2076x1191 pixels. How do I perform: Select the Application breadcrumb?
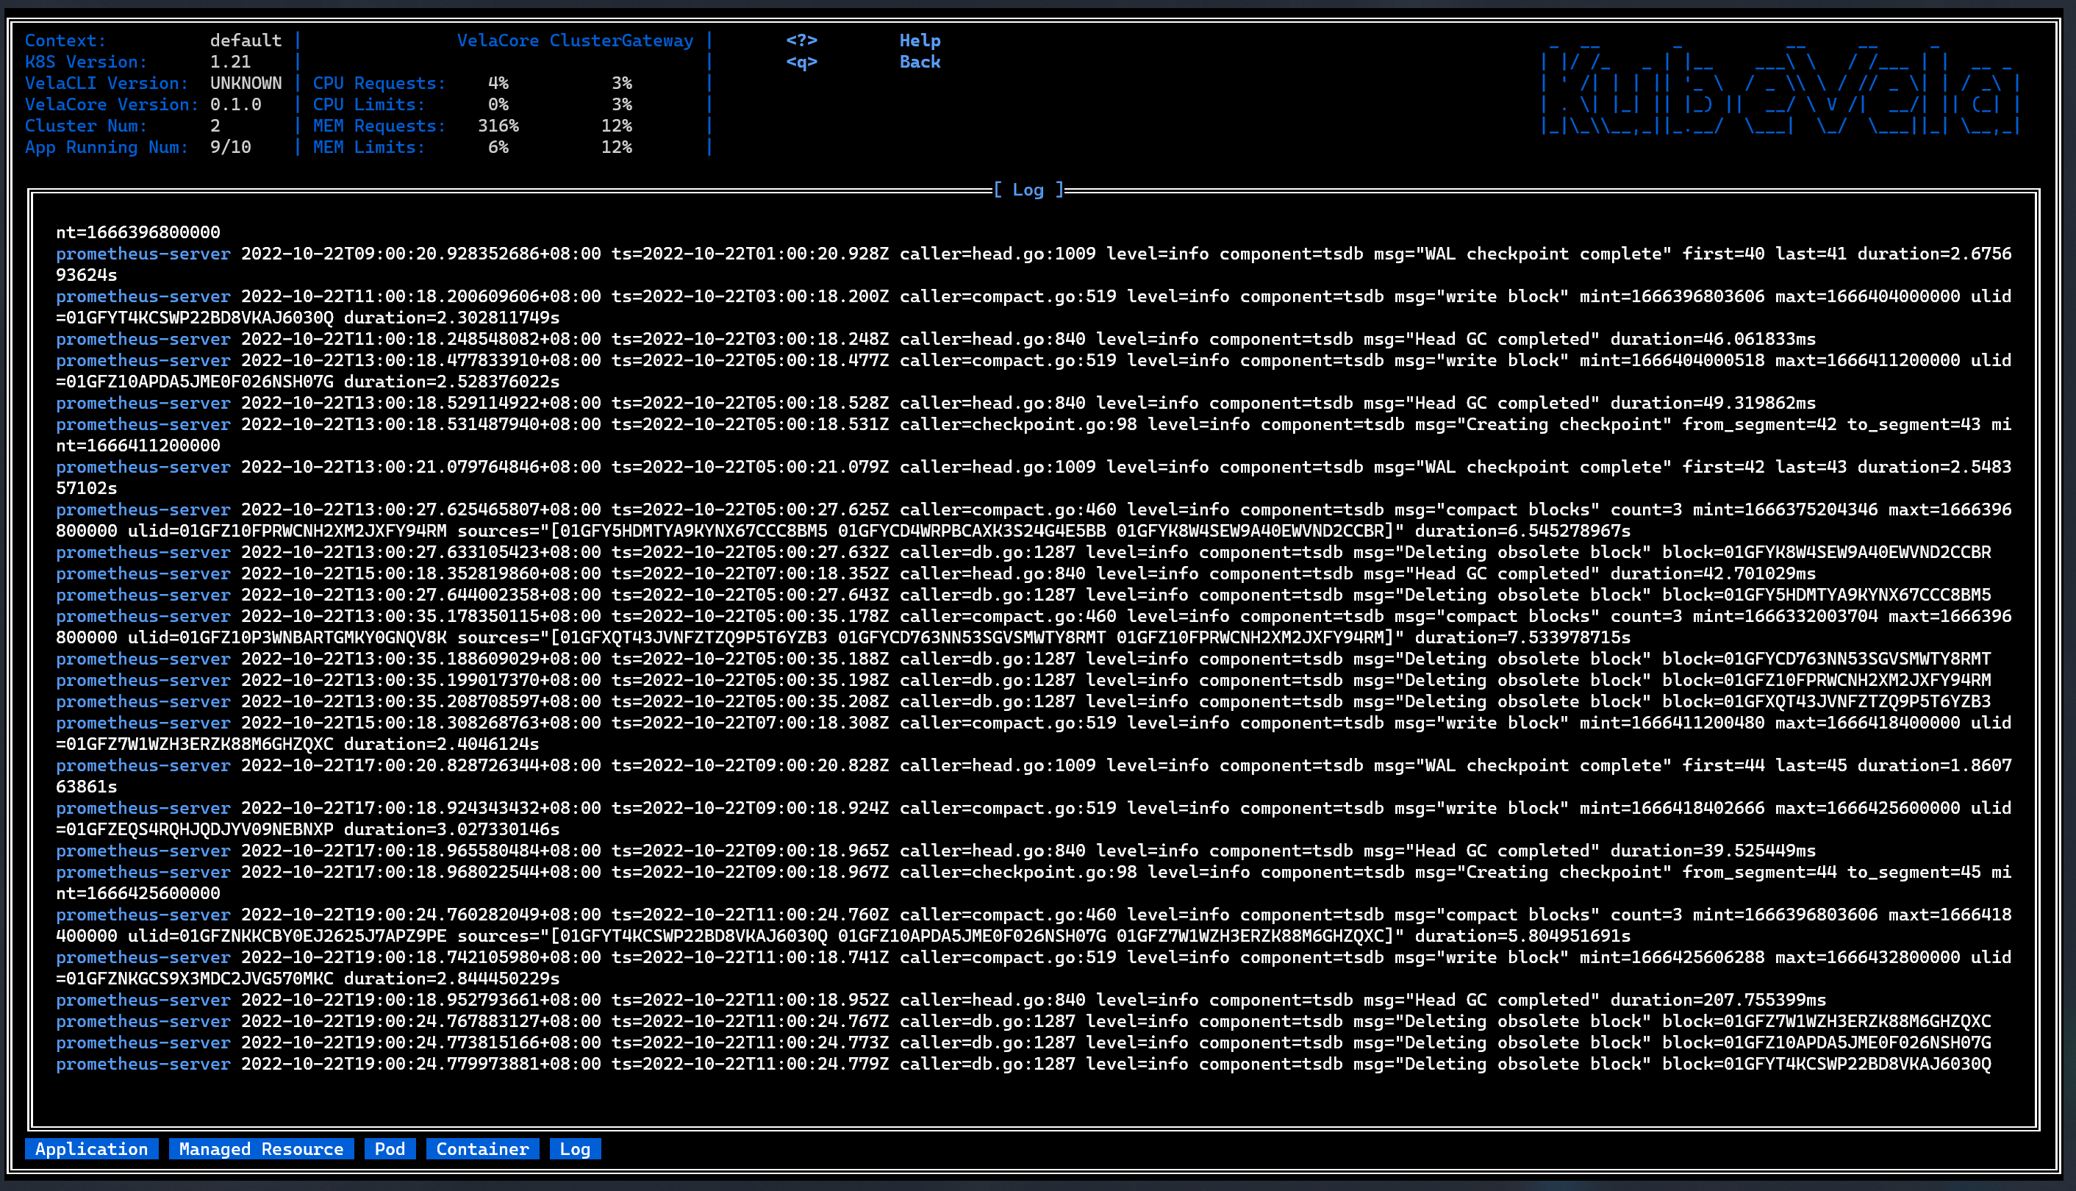pyautogui.click(x=92, y=1148)
